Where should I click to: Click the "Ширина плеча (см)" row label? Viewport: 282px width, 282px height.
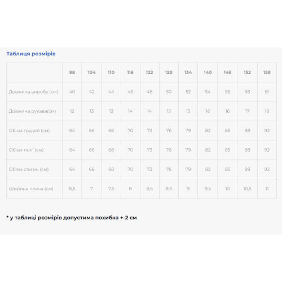click(31, 188)
